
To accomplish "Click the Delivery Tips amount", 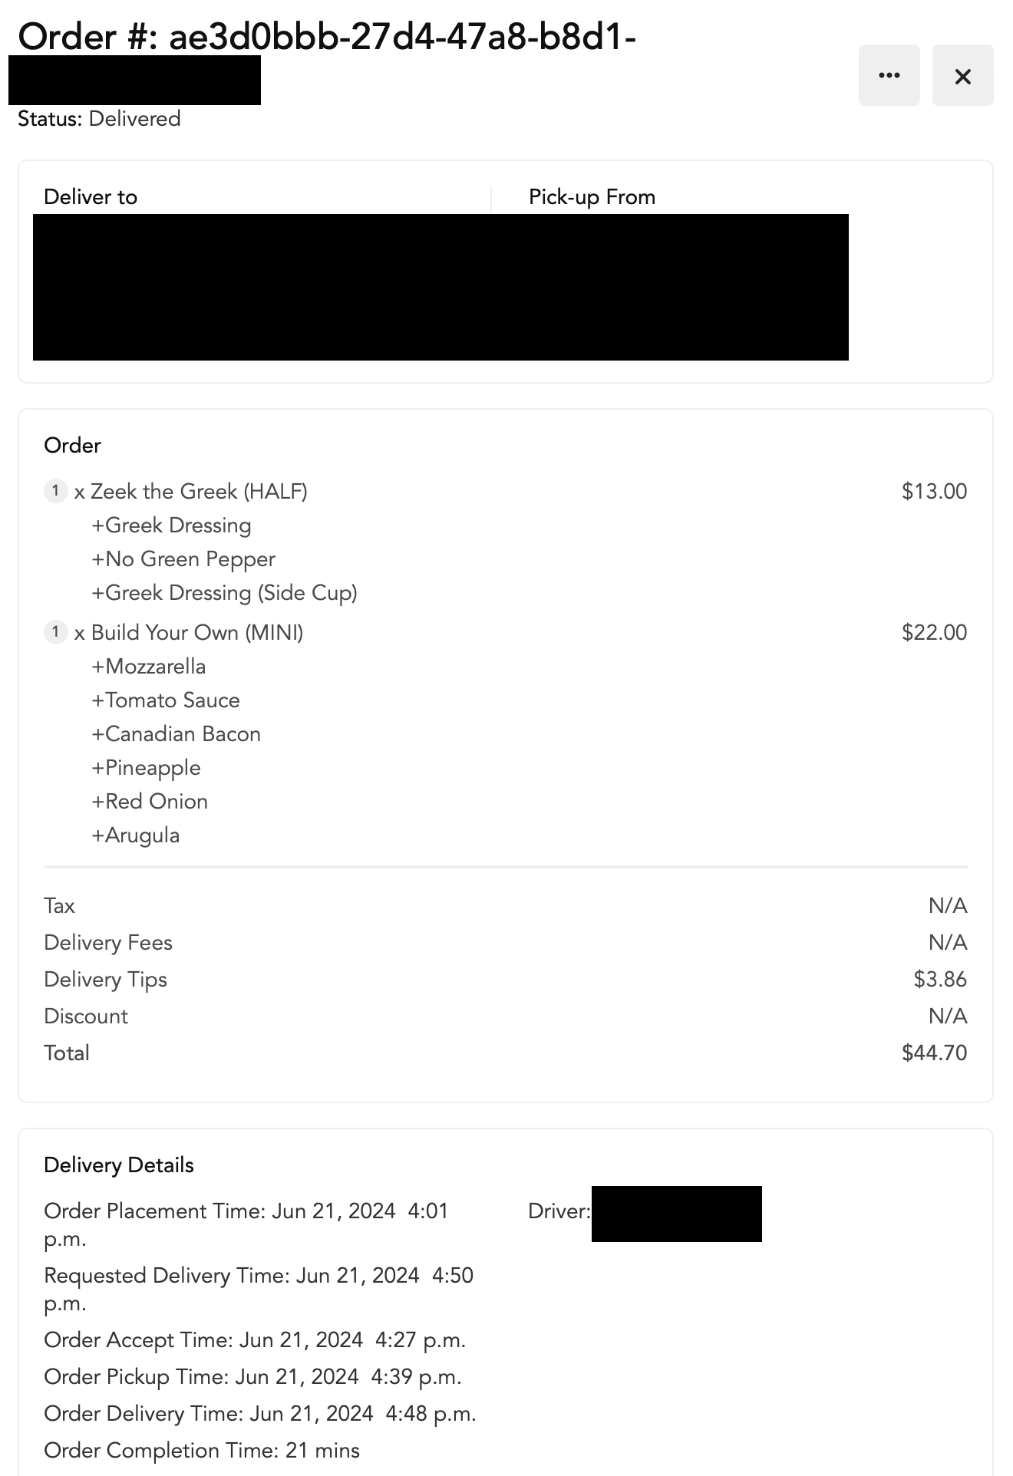I will coord(939,979).
